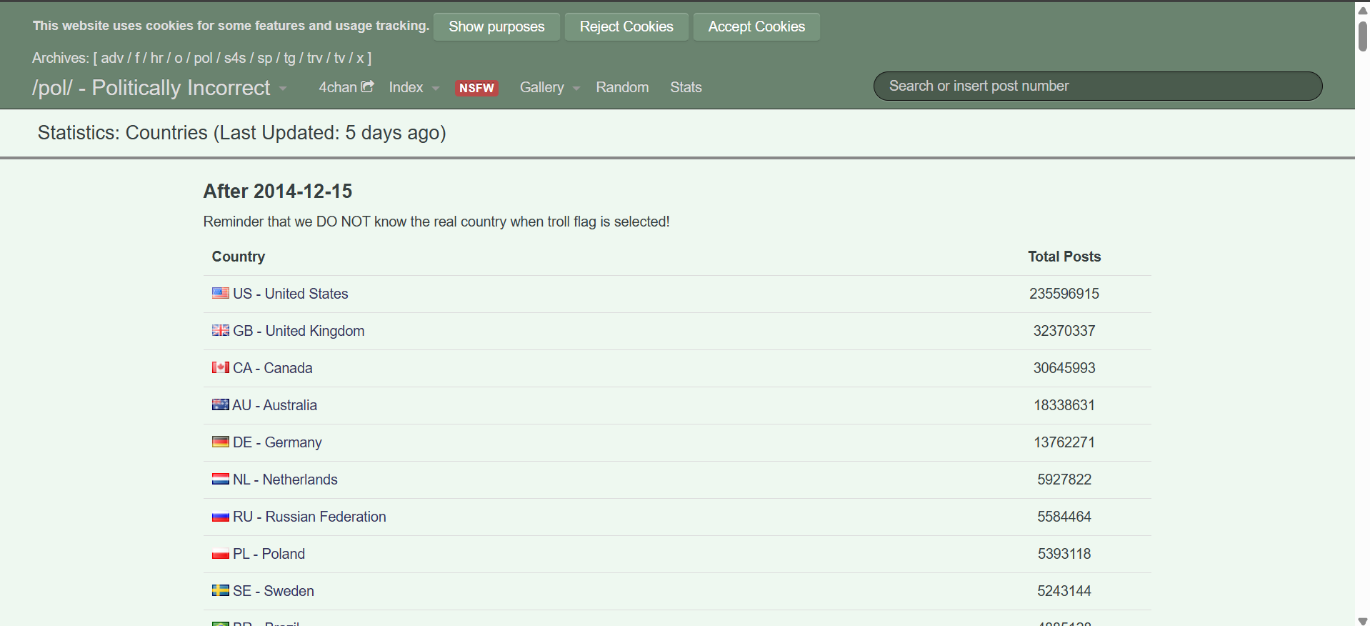The height and width of the screenshot is (626, 1370).
Task: Open the adv archive link
Action: tap(112, 58)
